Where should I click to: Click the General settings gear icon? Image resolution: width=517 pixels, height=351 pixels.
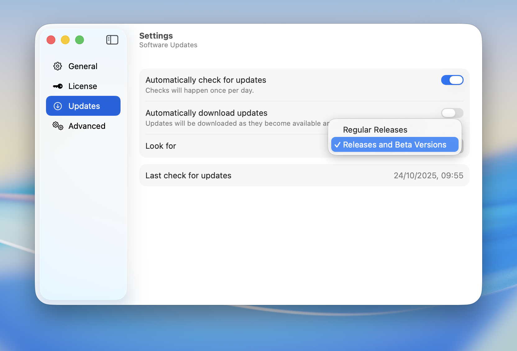[x=57, y=66]
